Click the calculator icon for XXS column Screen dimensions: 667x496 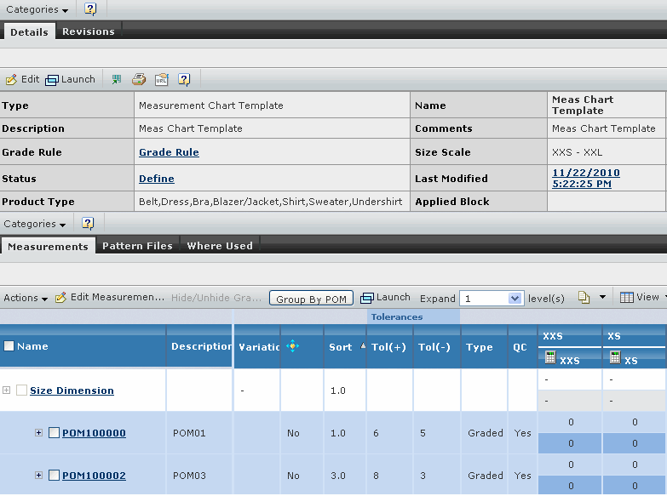pos(550,357)
